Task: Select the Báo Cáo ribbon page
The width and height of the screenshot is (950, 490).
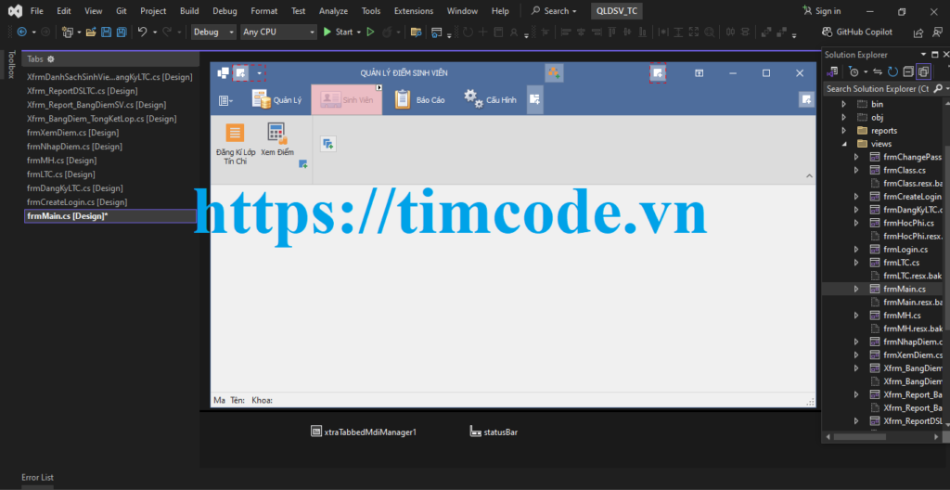Action: pos(419,99)
